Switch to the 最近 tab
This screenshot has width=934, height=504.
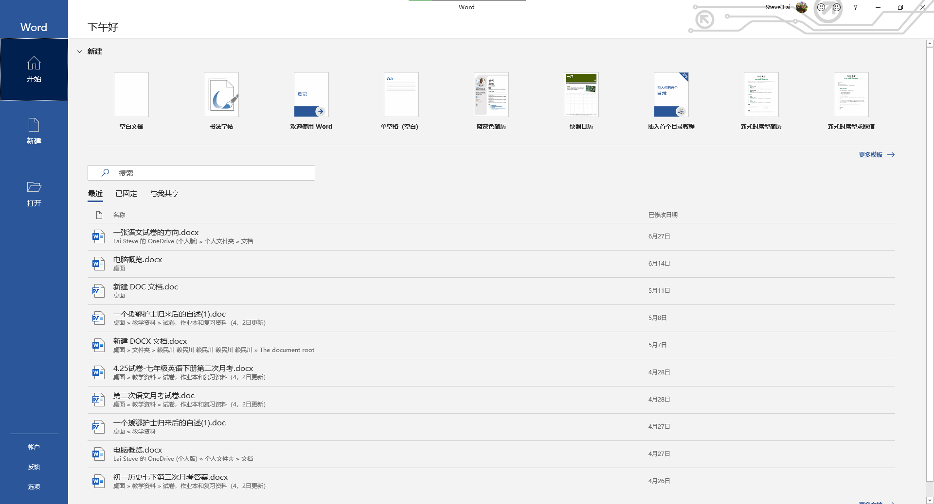click(95, 194)
